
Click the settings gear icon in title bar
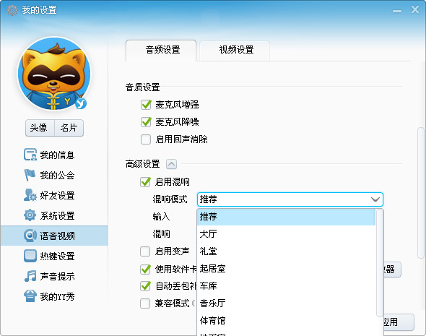click(12, 10)
